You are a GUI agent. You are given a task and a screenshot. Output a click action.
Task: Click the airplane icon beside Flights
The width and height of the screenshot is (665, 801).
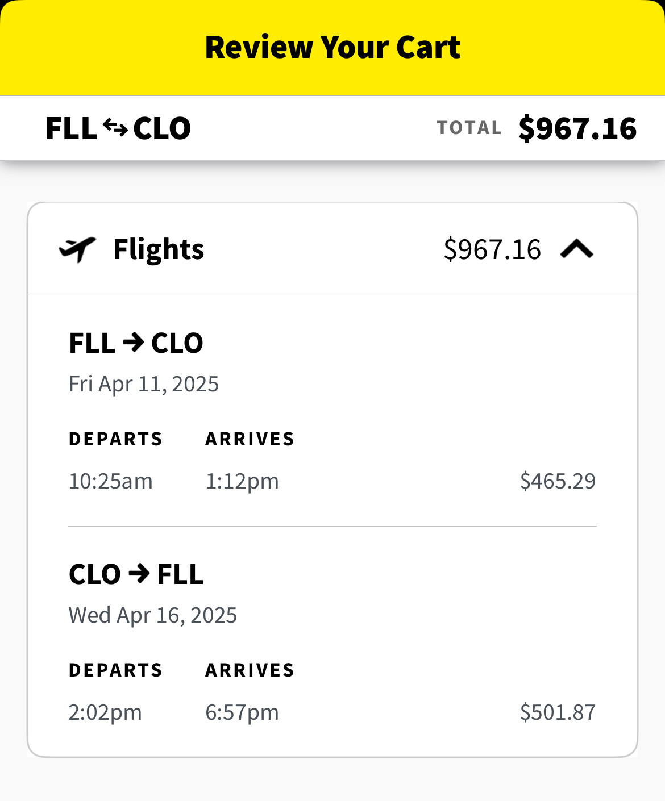click(77, 249)
